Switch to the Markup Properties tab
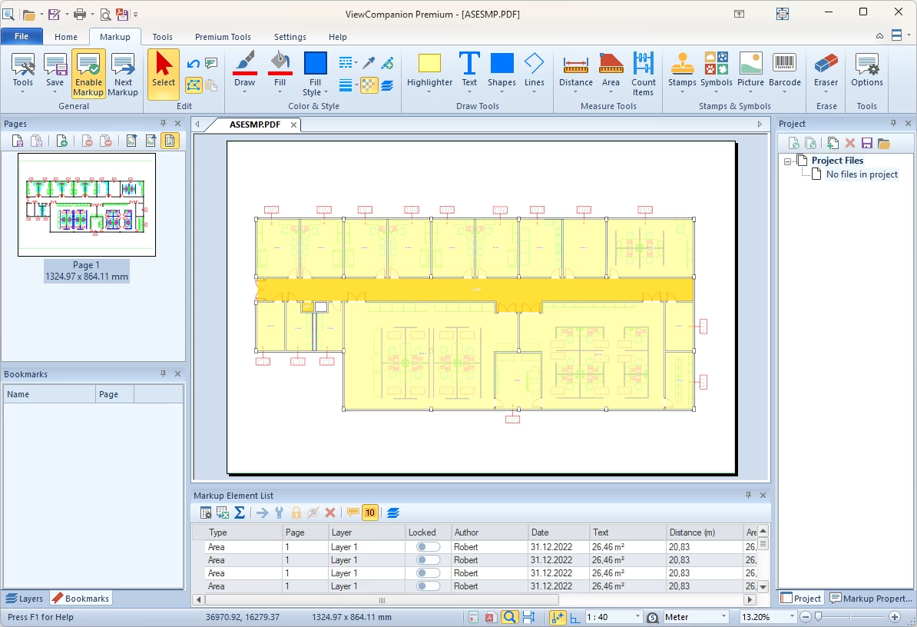The height and width of the screenshot is (627, 917). [x=871, y=599]
